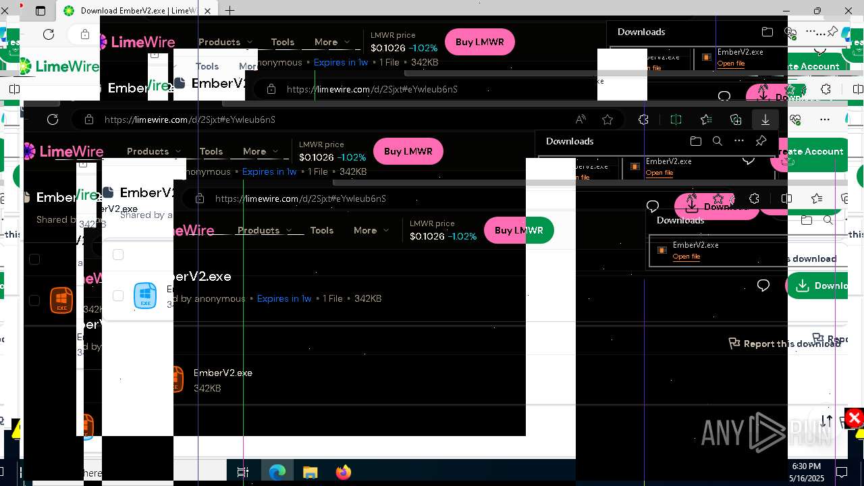The height and width of the screenshot is (486, 864).
Task: Open File Explorer from the taskbar
Action: click(x=310, y=473)
